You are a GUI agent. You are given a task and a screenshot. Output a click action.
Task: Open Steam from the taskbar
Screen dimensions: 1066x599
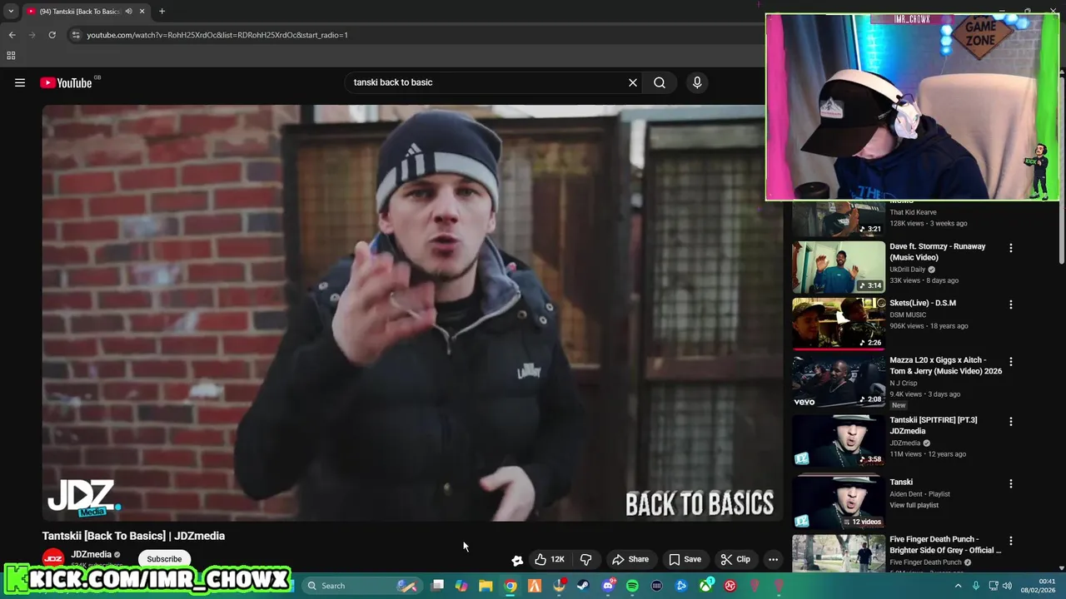tap(583, 586)
